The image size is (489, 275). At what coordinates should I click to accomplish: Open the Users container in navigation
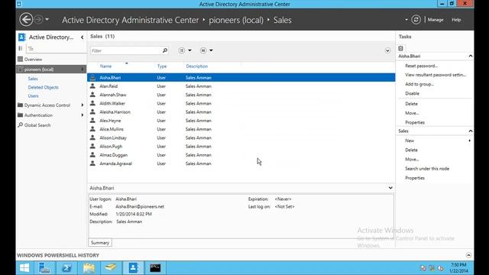[33, 96]
